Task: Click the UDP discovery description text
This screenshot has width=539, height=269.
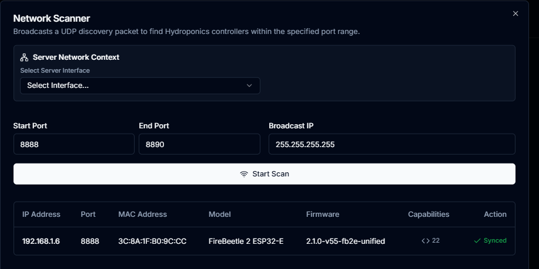Action: click(x=187, y=32)
